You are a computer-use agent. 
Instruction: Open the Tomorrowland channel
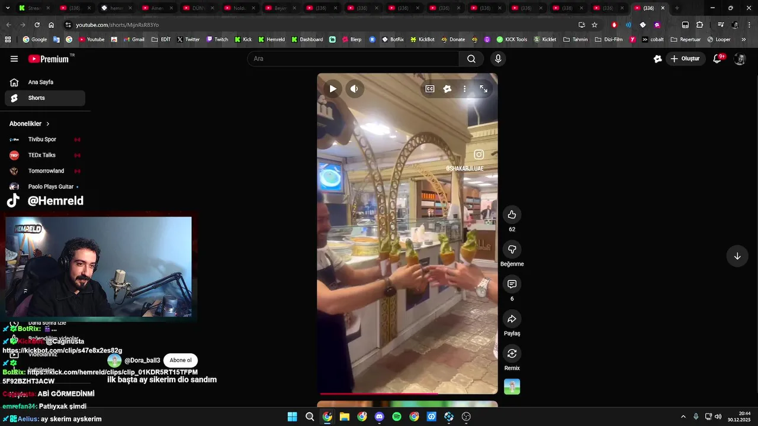click(x=45, y=171)
